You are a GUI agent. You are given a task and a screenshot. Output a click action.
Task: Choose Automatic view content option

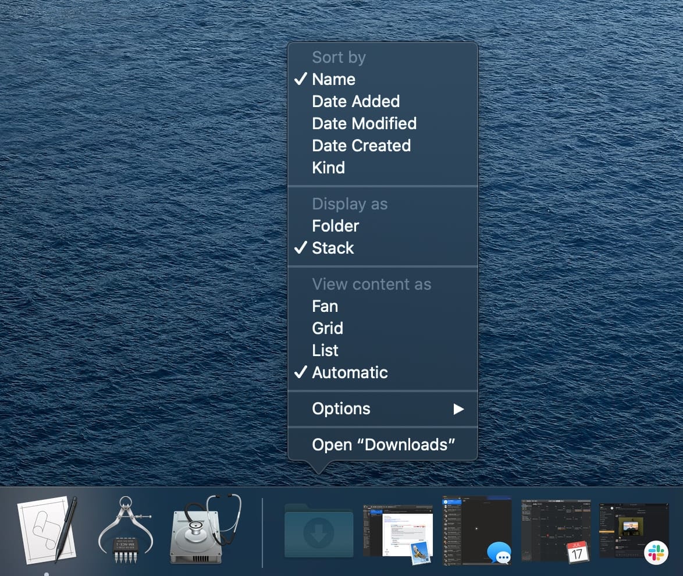click(350, 372)
